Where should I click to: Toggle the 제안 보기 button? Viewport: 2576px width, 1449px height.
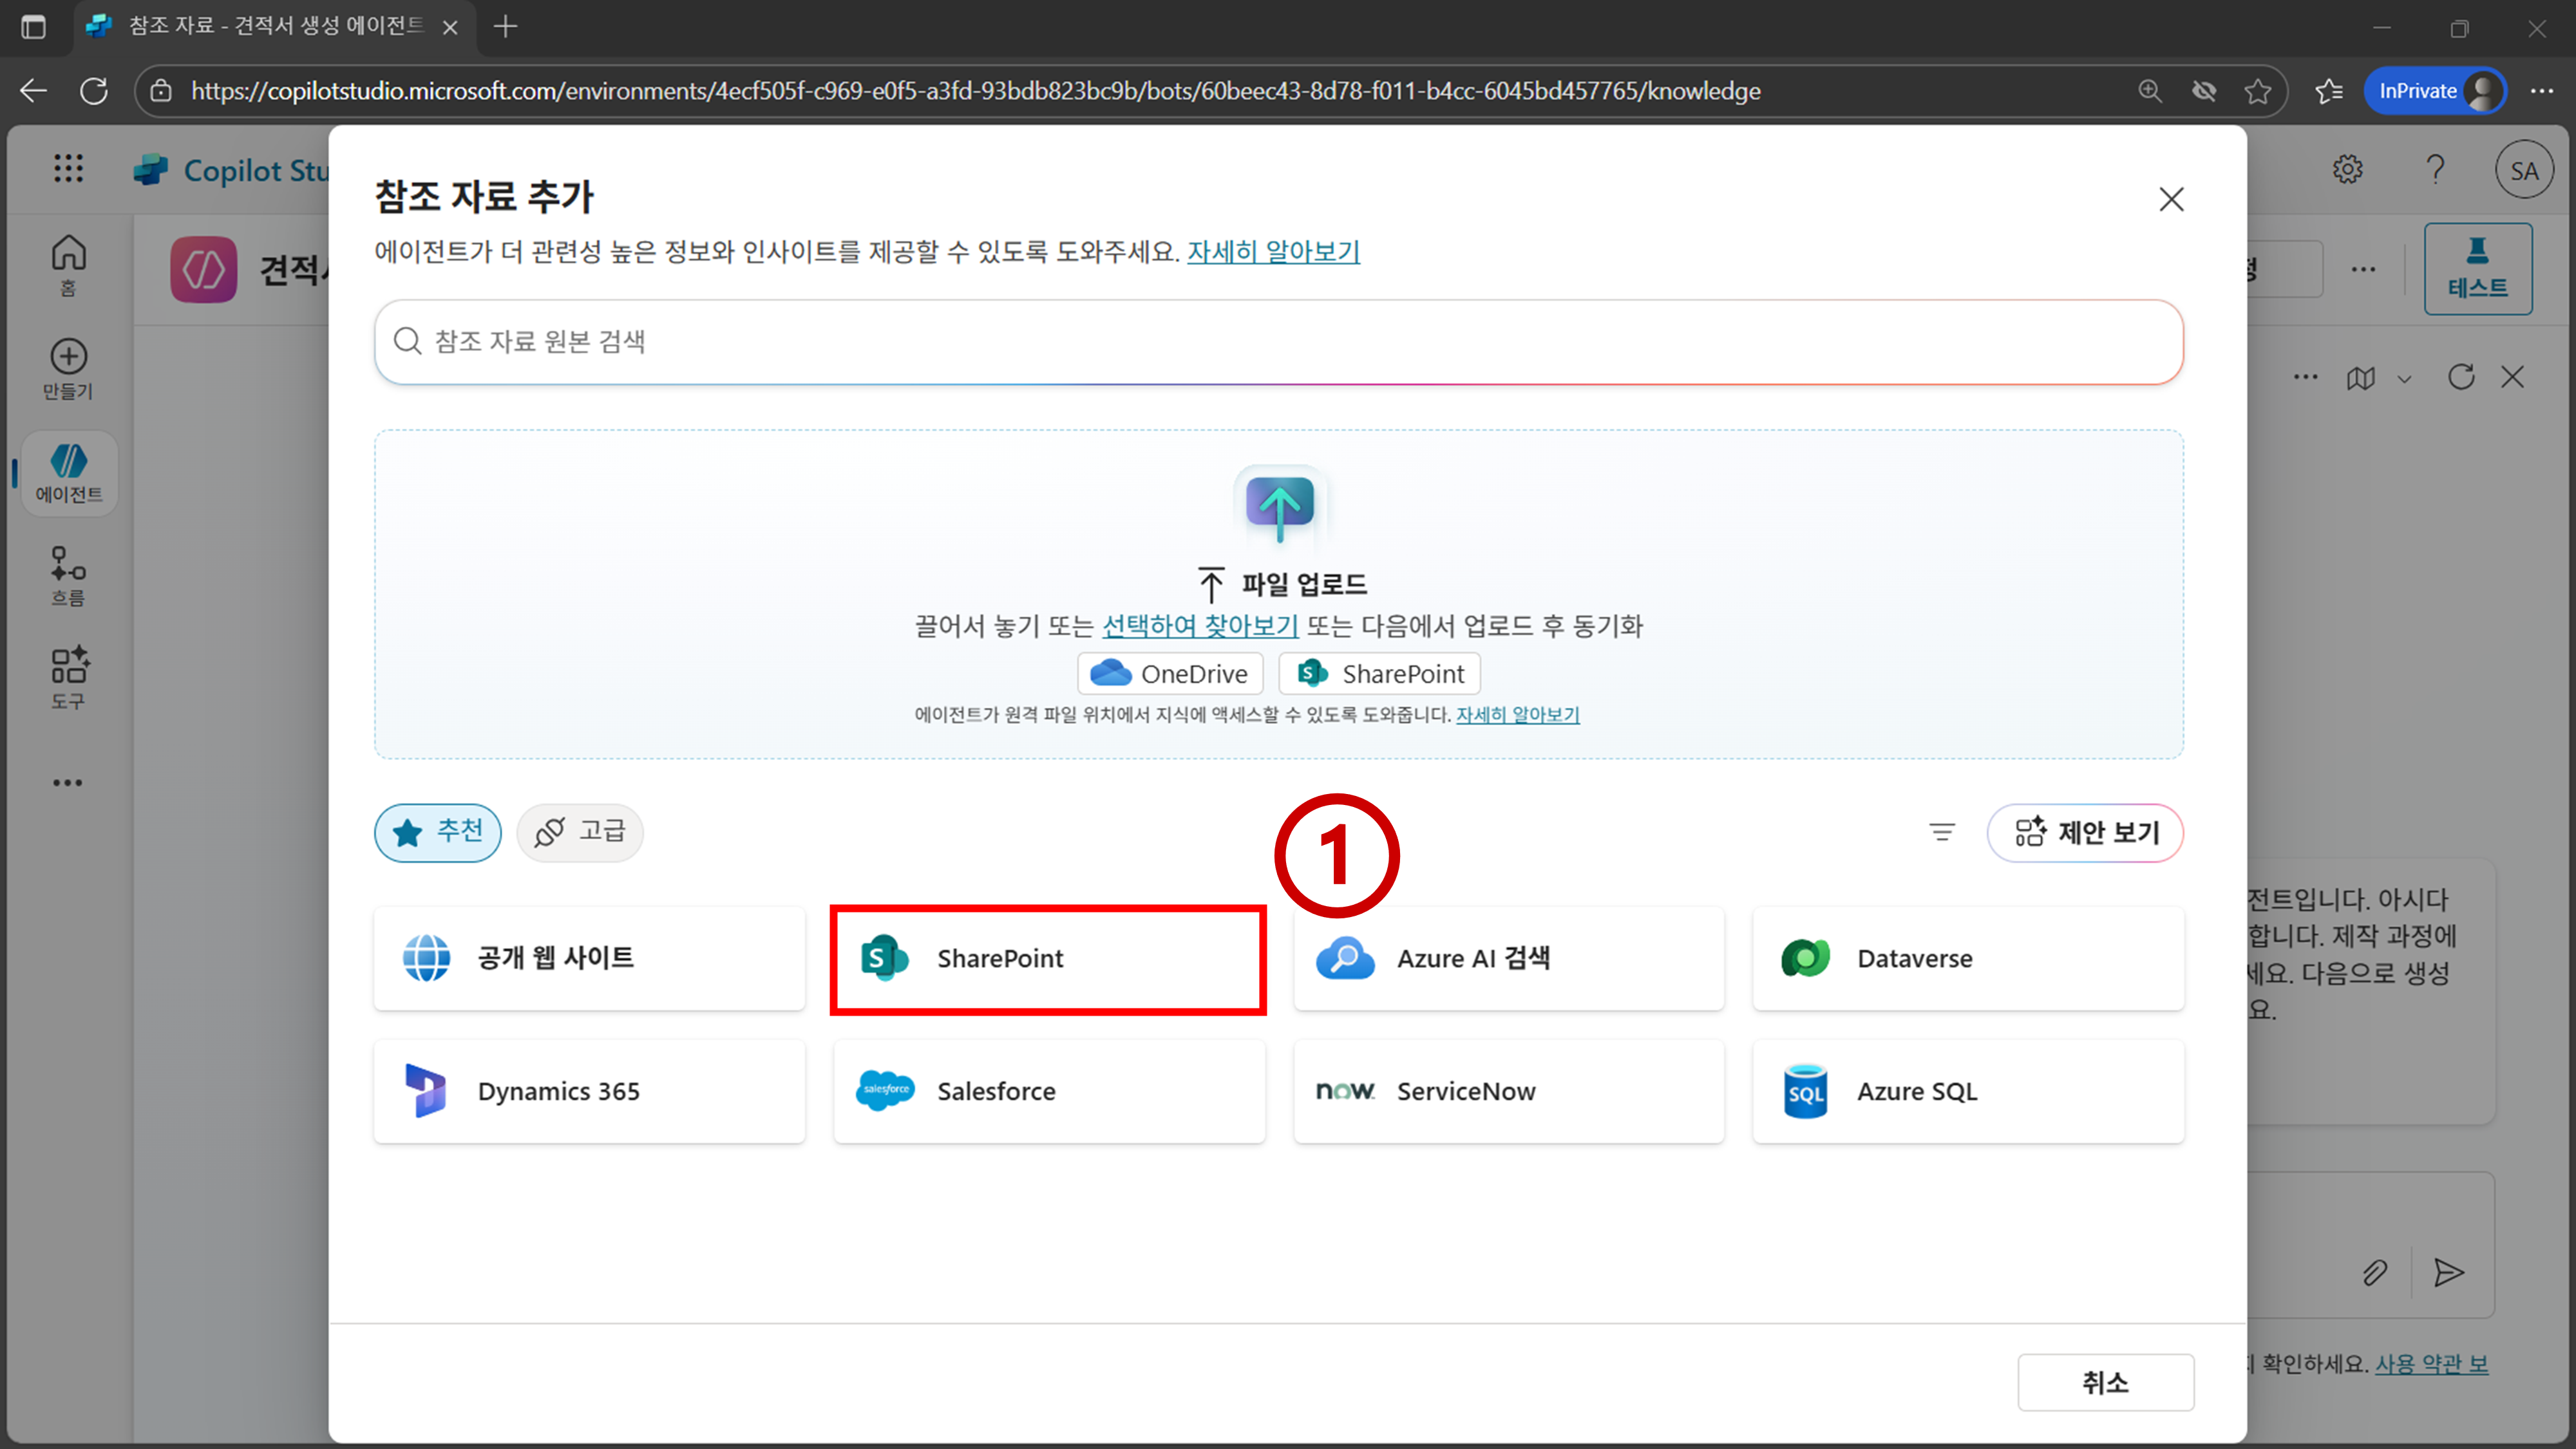click(x=2085, y=832)
